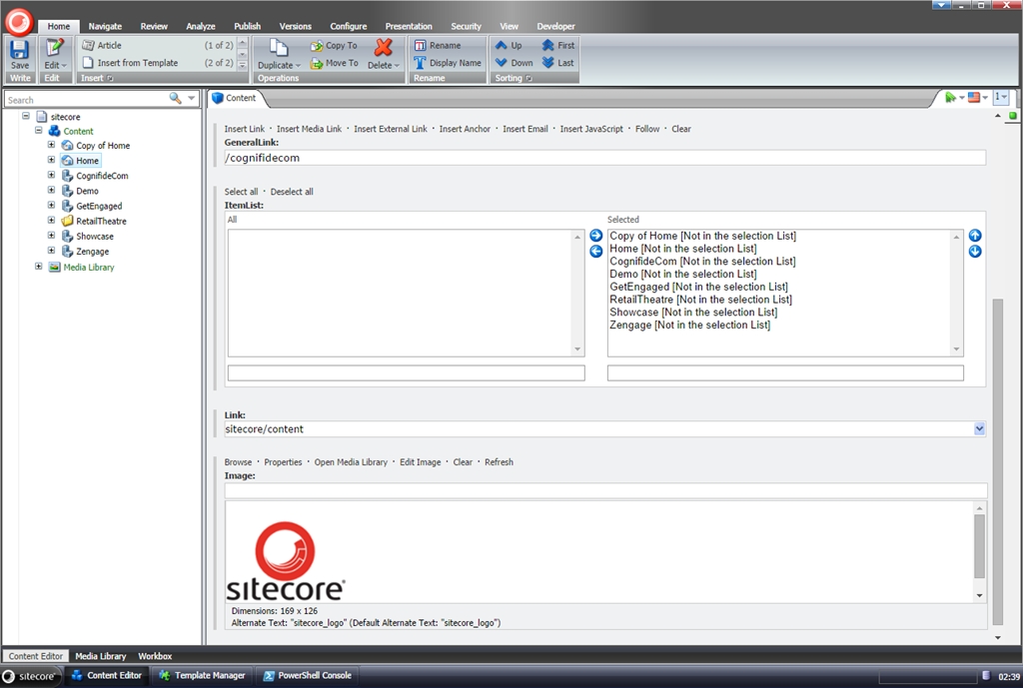The width and height of the screenshot is (1023, 688).
Task: Click Edit Image link
Action: coord(421,461)
